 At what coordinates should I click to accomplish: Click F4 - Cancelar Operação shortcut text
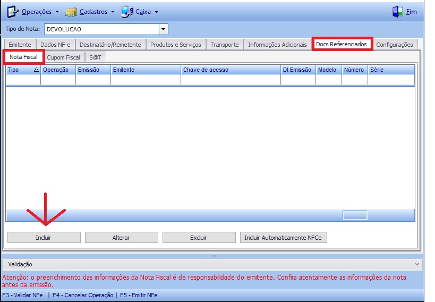point(83,295)
